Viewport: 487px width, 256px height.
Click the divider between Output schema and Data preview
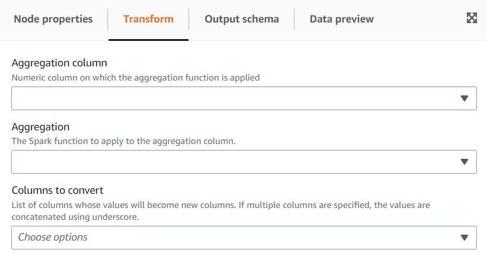click(x=294, y=19)
